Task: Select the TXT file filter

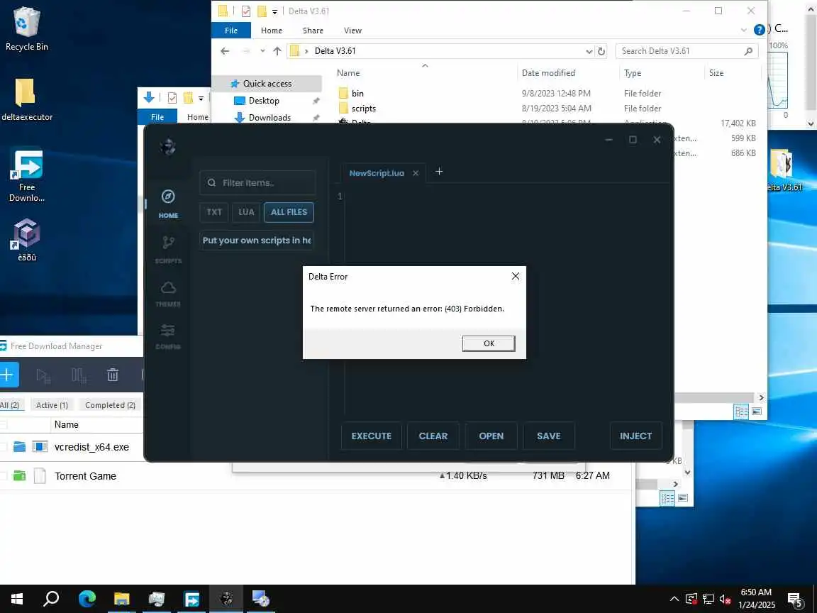Action: click(x=213, y=212)
